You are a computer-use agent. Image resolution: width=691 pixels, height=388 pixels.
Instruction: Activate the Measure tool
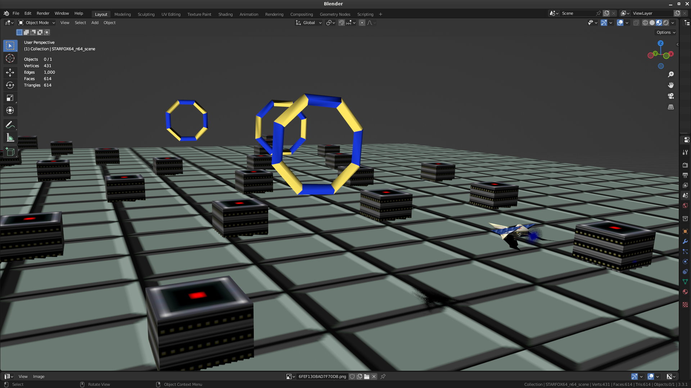tap(10, 138)
